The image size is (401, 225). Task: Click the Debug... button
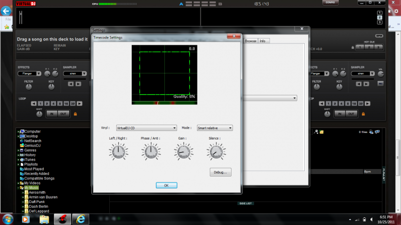[x=220, y=171]
